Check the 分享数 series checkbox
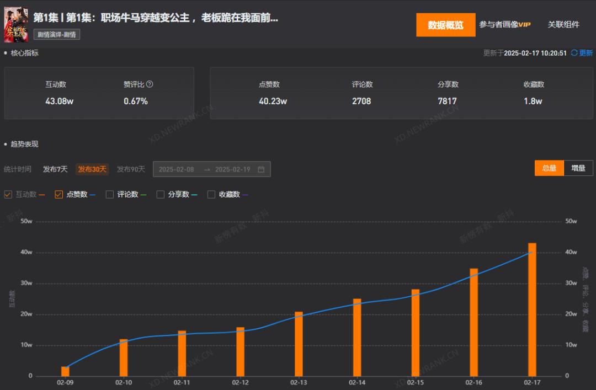This screenshot has width=596, height=390. click(x=160, y=194)
